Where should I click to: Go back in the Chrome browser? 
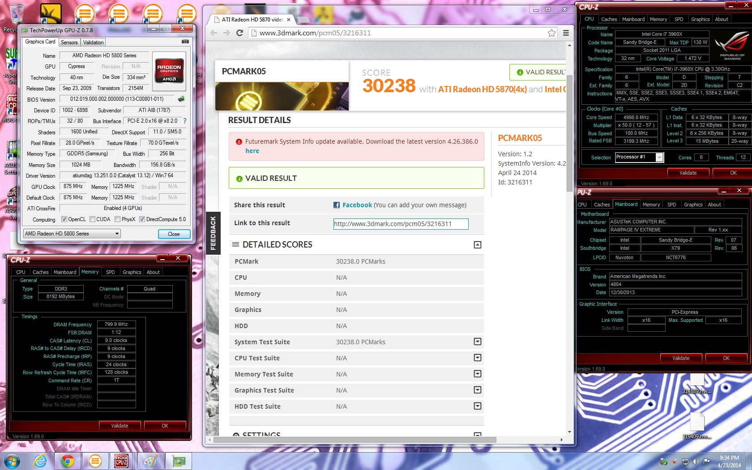(214, 33)
